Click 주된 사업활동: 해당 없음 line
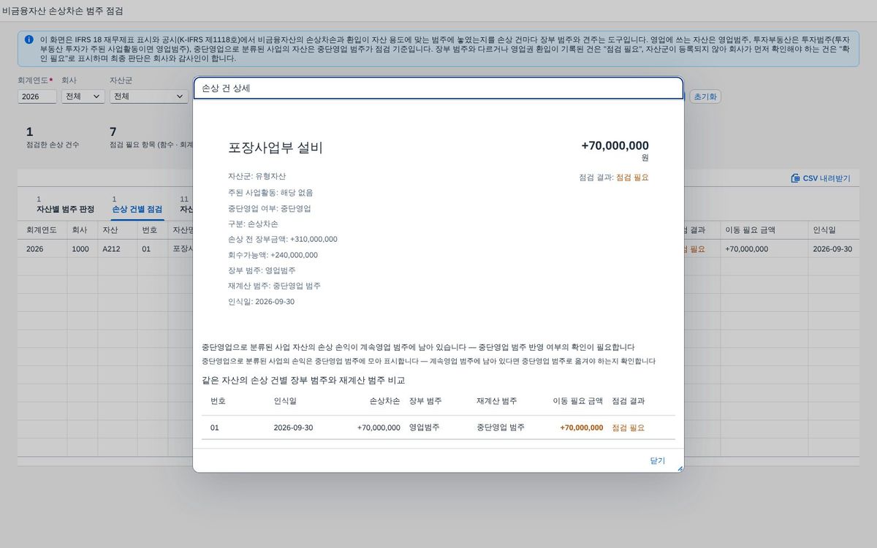This screenshot has width=877, height=548. 270,192
